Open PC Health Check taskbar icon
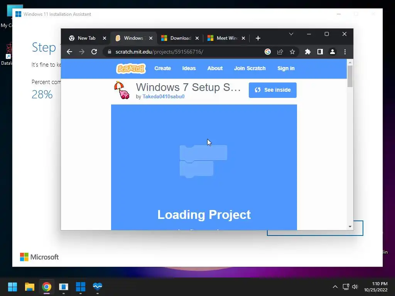 (x=98, y=287)
